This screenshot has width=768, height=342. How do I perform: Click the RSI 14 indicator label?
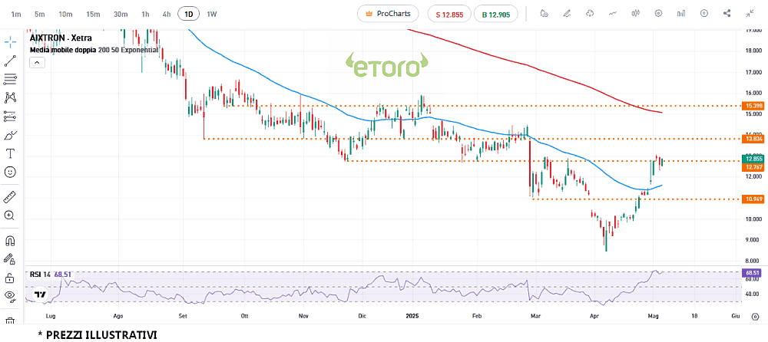pos(40,275)
